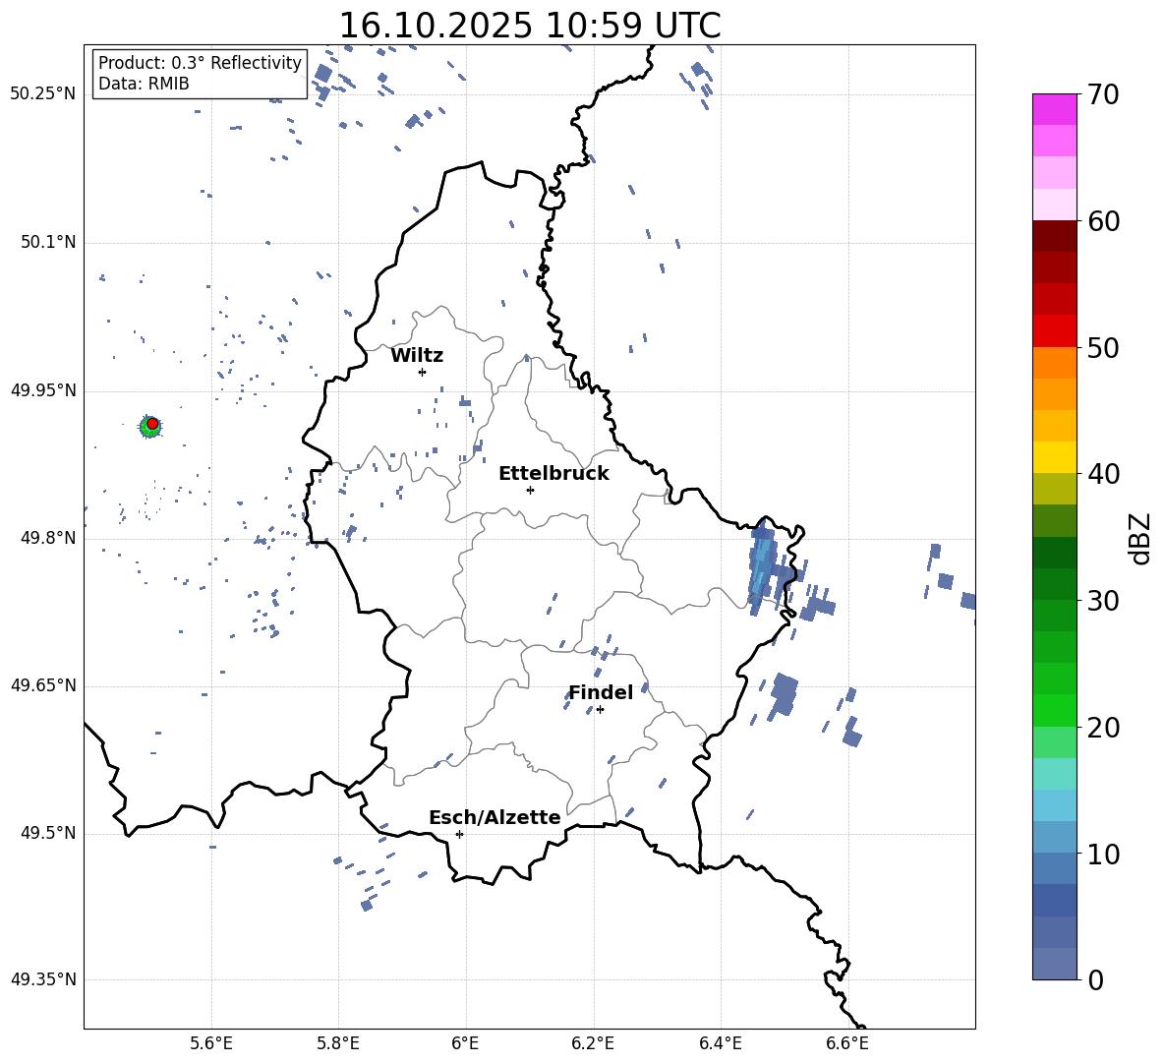Click the Esch/Alzette station cross marker

click(x=459, y=834)
